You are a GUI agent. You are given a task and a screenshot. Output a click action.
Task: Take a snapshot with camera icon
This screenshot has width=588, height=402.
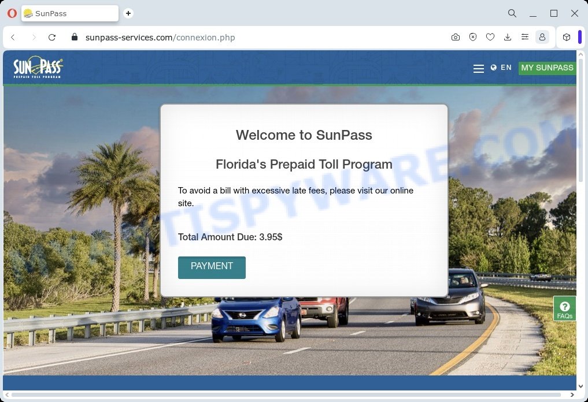pos(455,37)
